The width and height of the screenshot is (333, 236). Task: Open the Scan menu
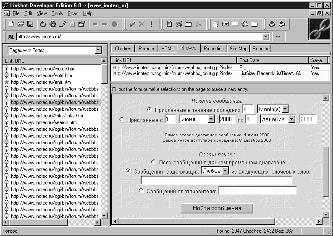tap(73, 13)
